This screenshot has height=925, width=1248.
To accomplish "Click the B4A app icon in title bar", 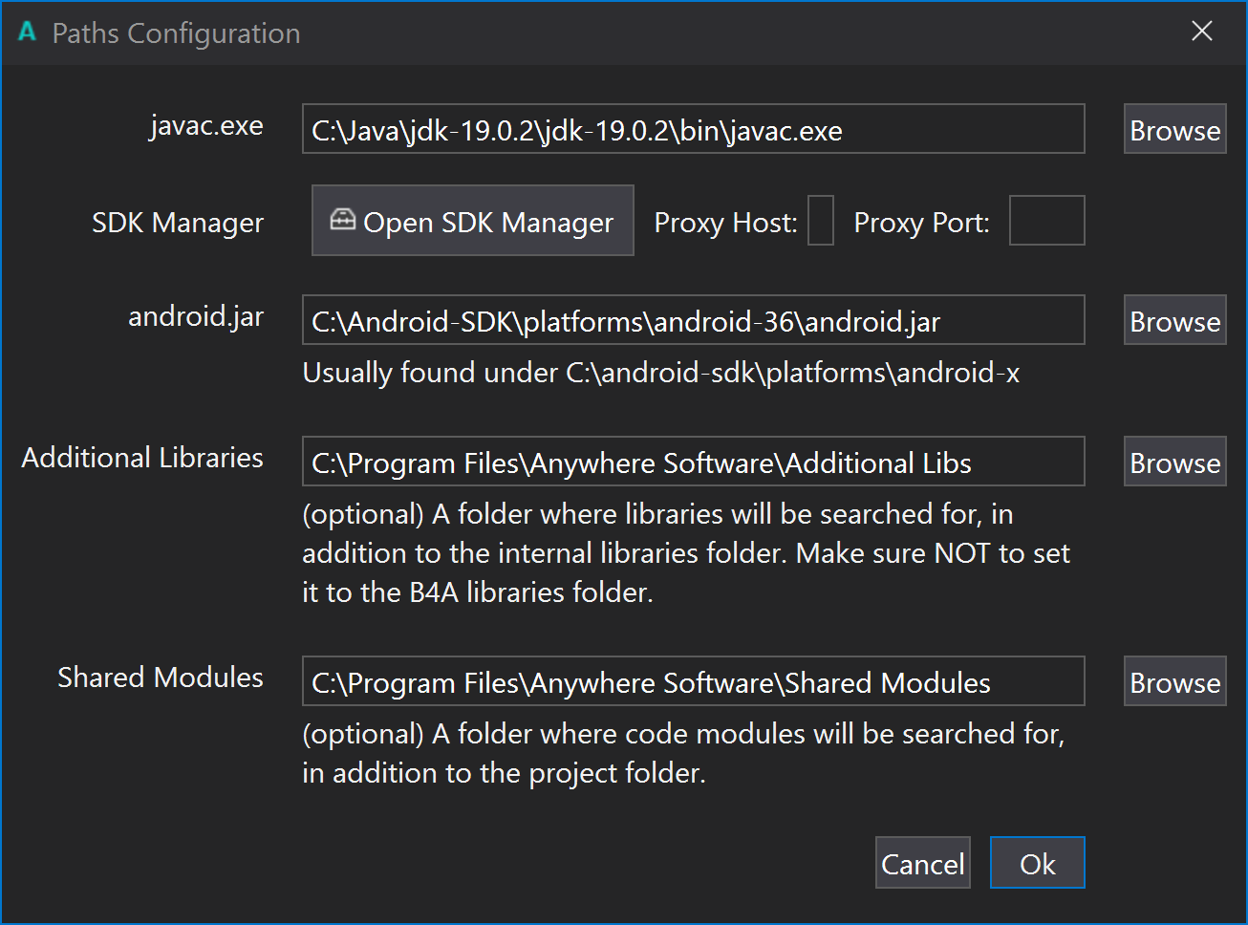I will pyautogui.click(x=28, y=32).
